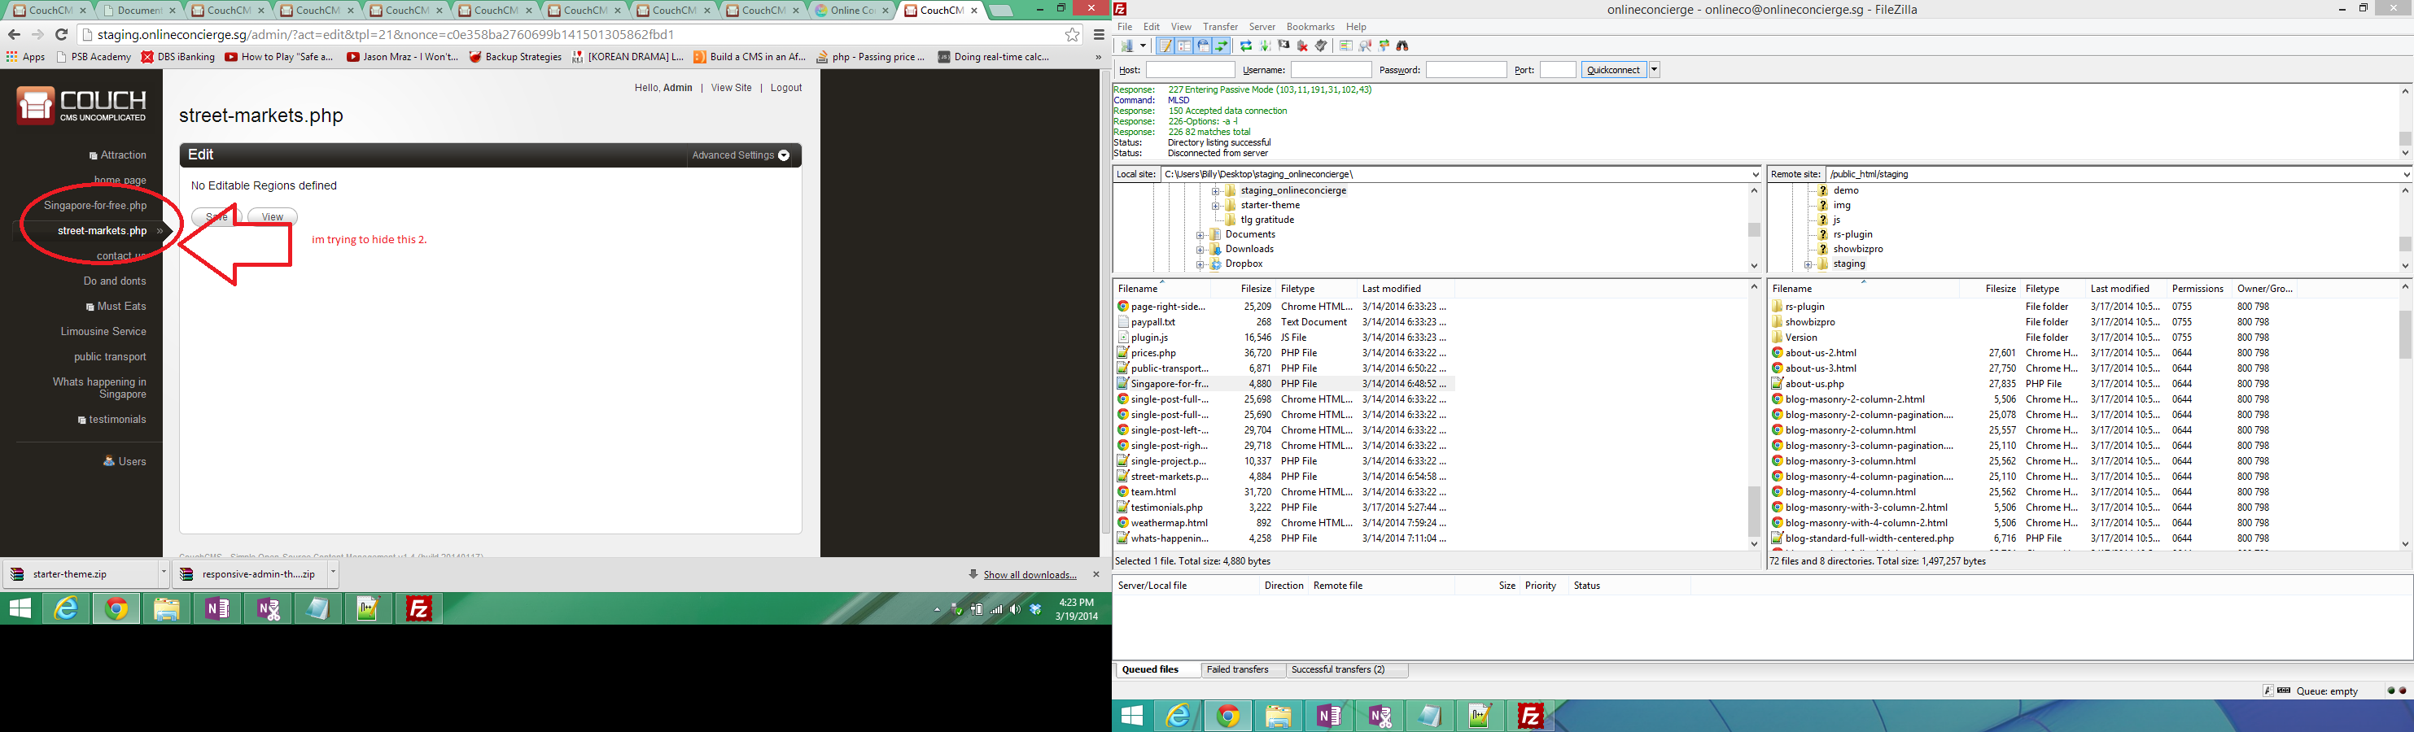
Task: Refresh file and folder lists in FileZilla
Action: (1248, 46)
